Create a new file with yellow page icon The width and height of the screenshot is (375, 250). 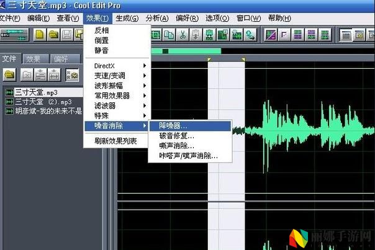tap(40, 35)
